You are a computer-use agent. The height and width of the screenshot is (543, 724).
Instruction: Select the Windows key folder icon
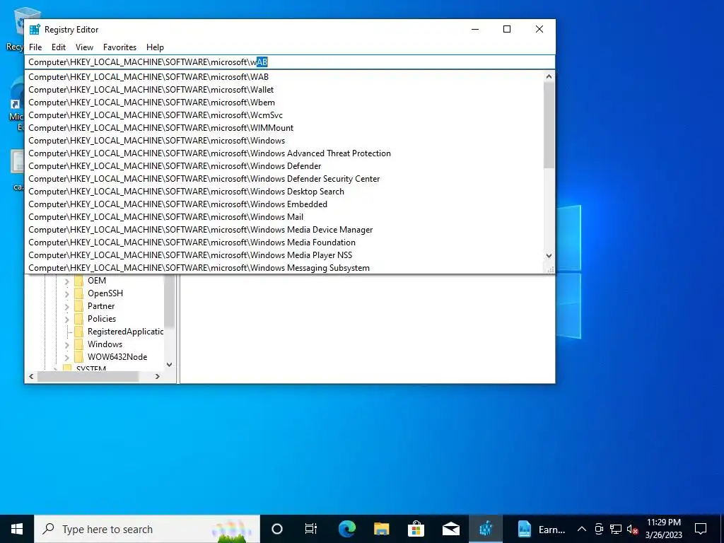click(x=79, y=344)
